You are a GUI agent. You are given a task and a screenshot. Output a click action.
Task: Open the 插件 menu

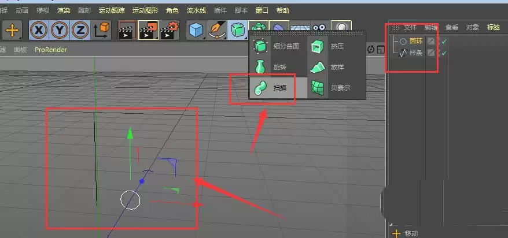[220, 10]
